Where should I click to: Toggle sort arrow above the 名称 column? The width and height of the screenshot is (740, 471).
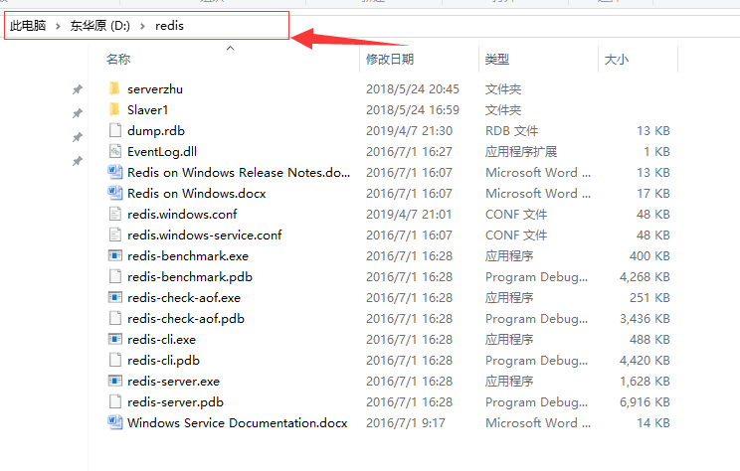tap(231, 48)
